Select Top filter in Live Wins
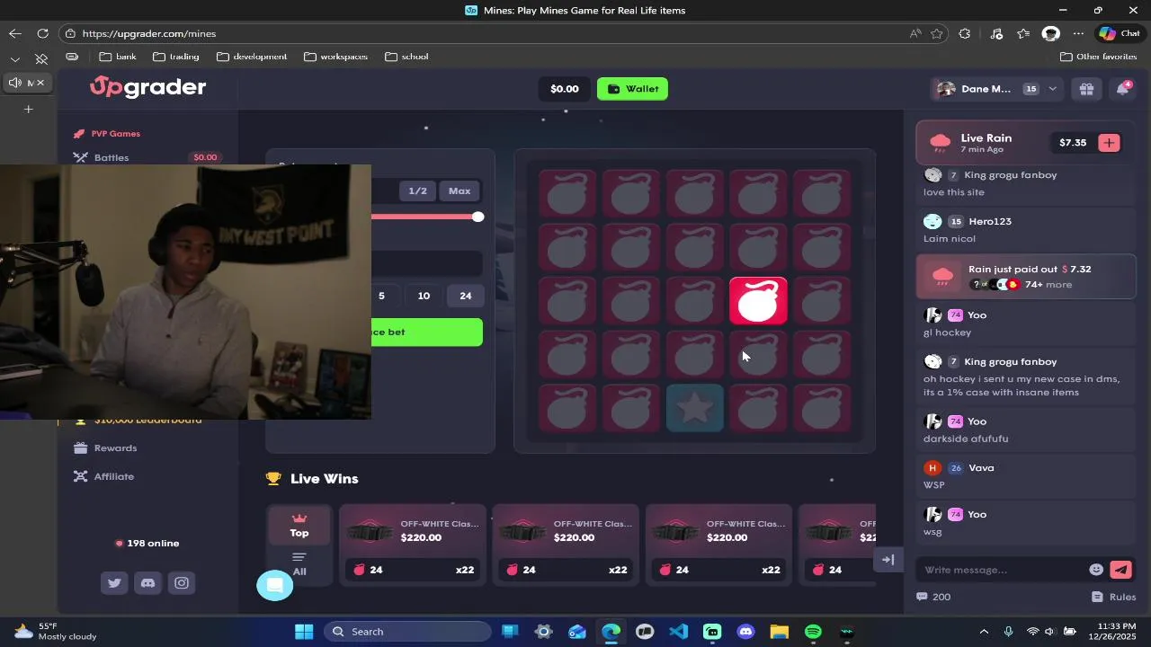1151x647 pixels. point(299,526)
